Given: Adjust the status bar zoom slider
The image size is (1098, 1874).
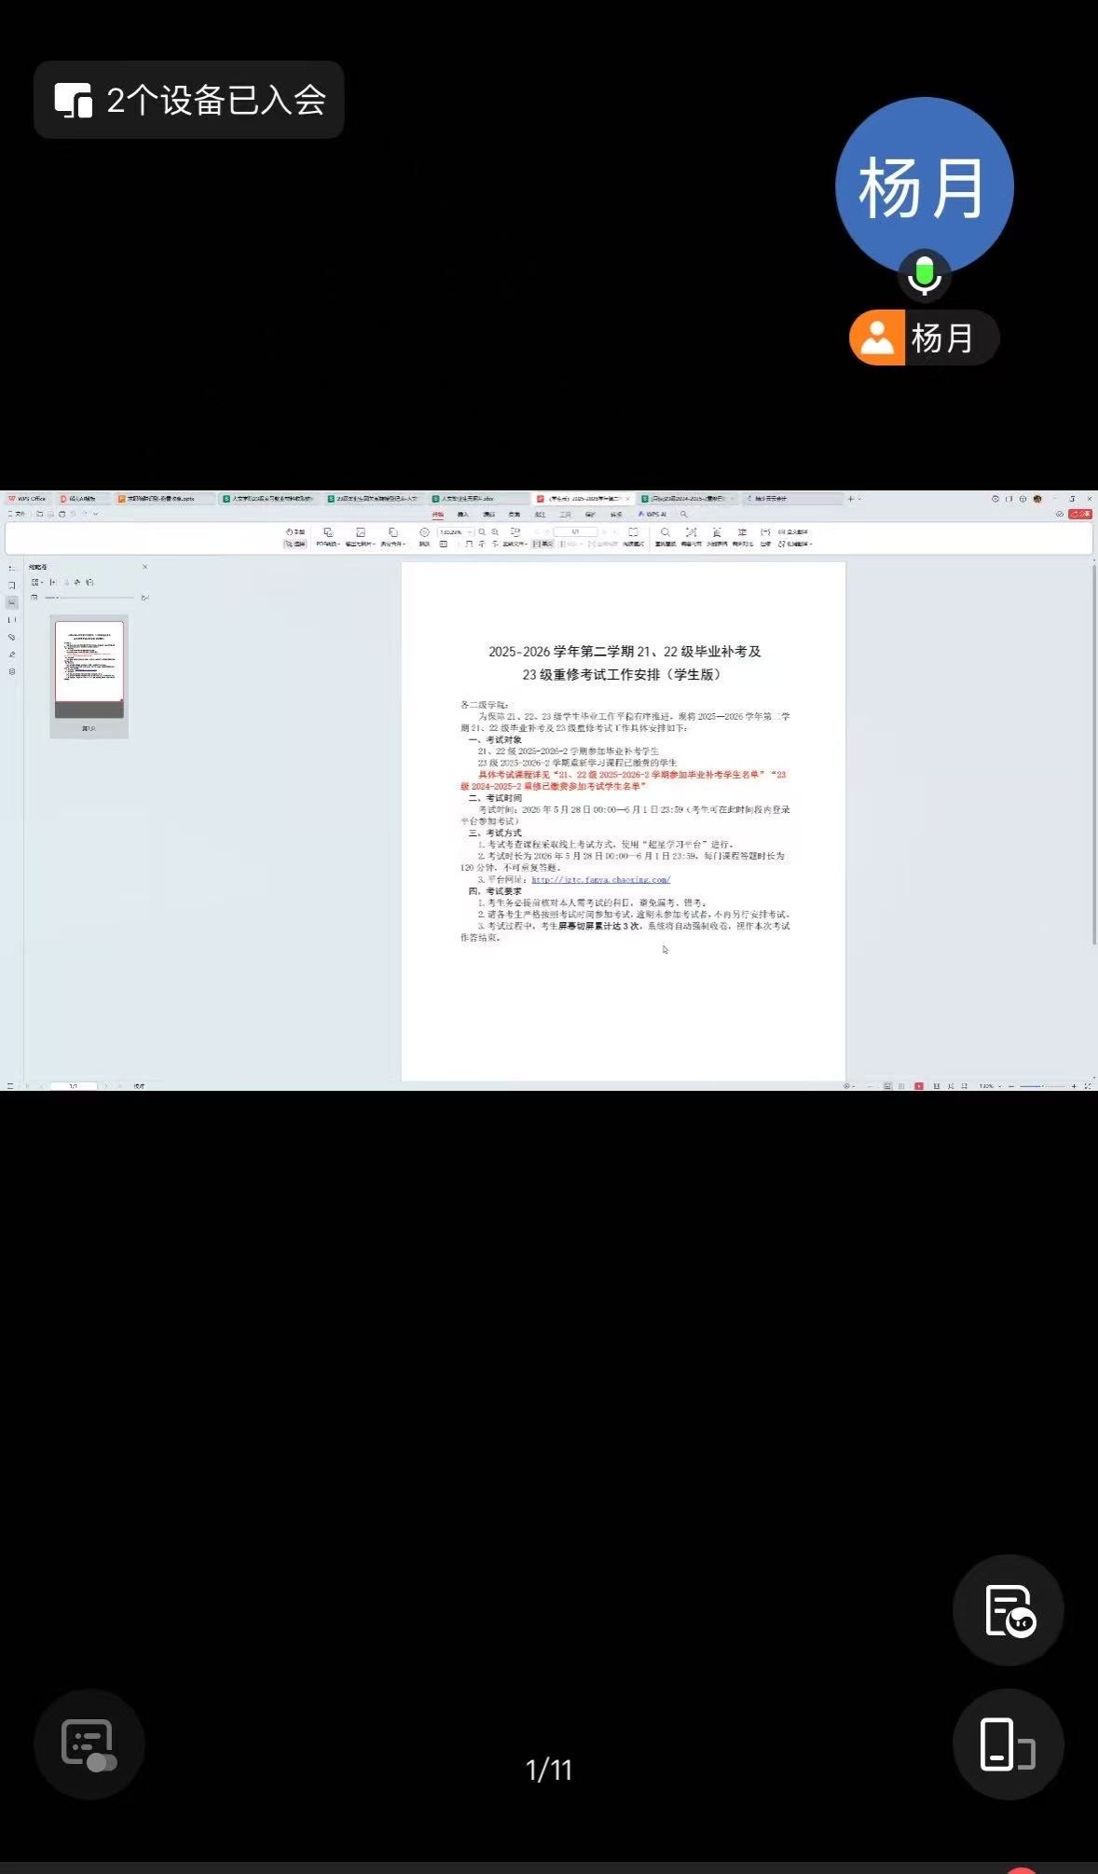Looking at the screenshot, I should tap(1042, 1086).
